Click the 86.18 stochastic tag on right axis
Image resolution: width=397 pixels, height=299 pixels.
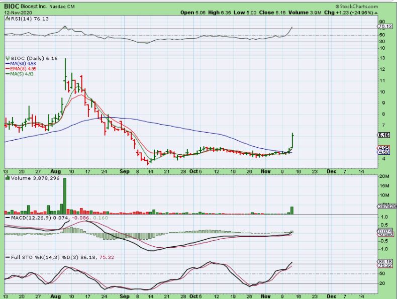(x=385, y=261)
